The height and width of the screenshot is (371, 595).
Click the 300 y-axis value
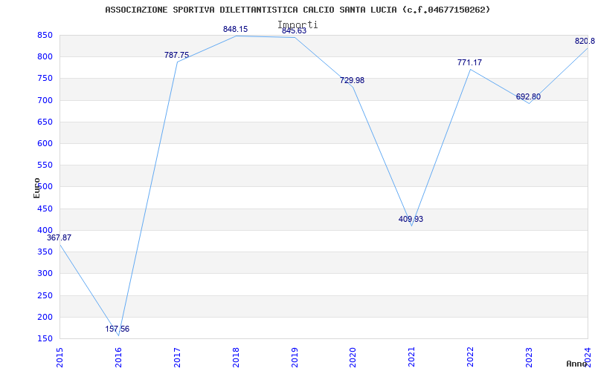click(x=45, y=273)
